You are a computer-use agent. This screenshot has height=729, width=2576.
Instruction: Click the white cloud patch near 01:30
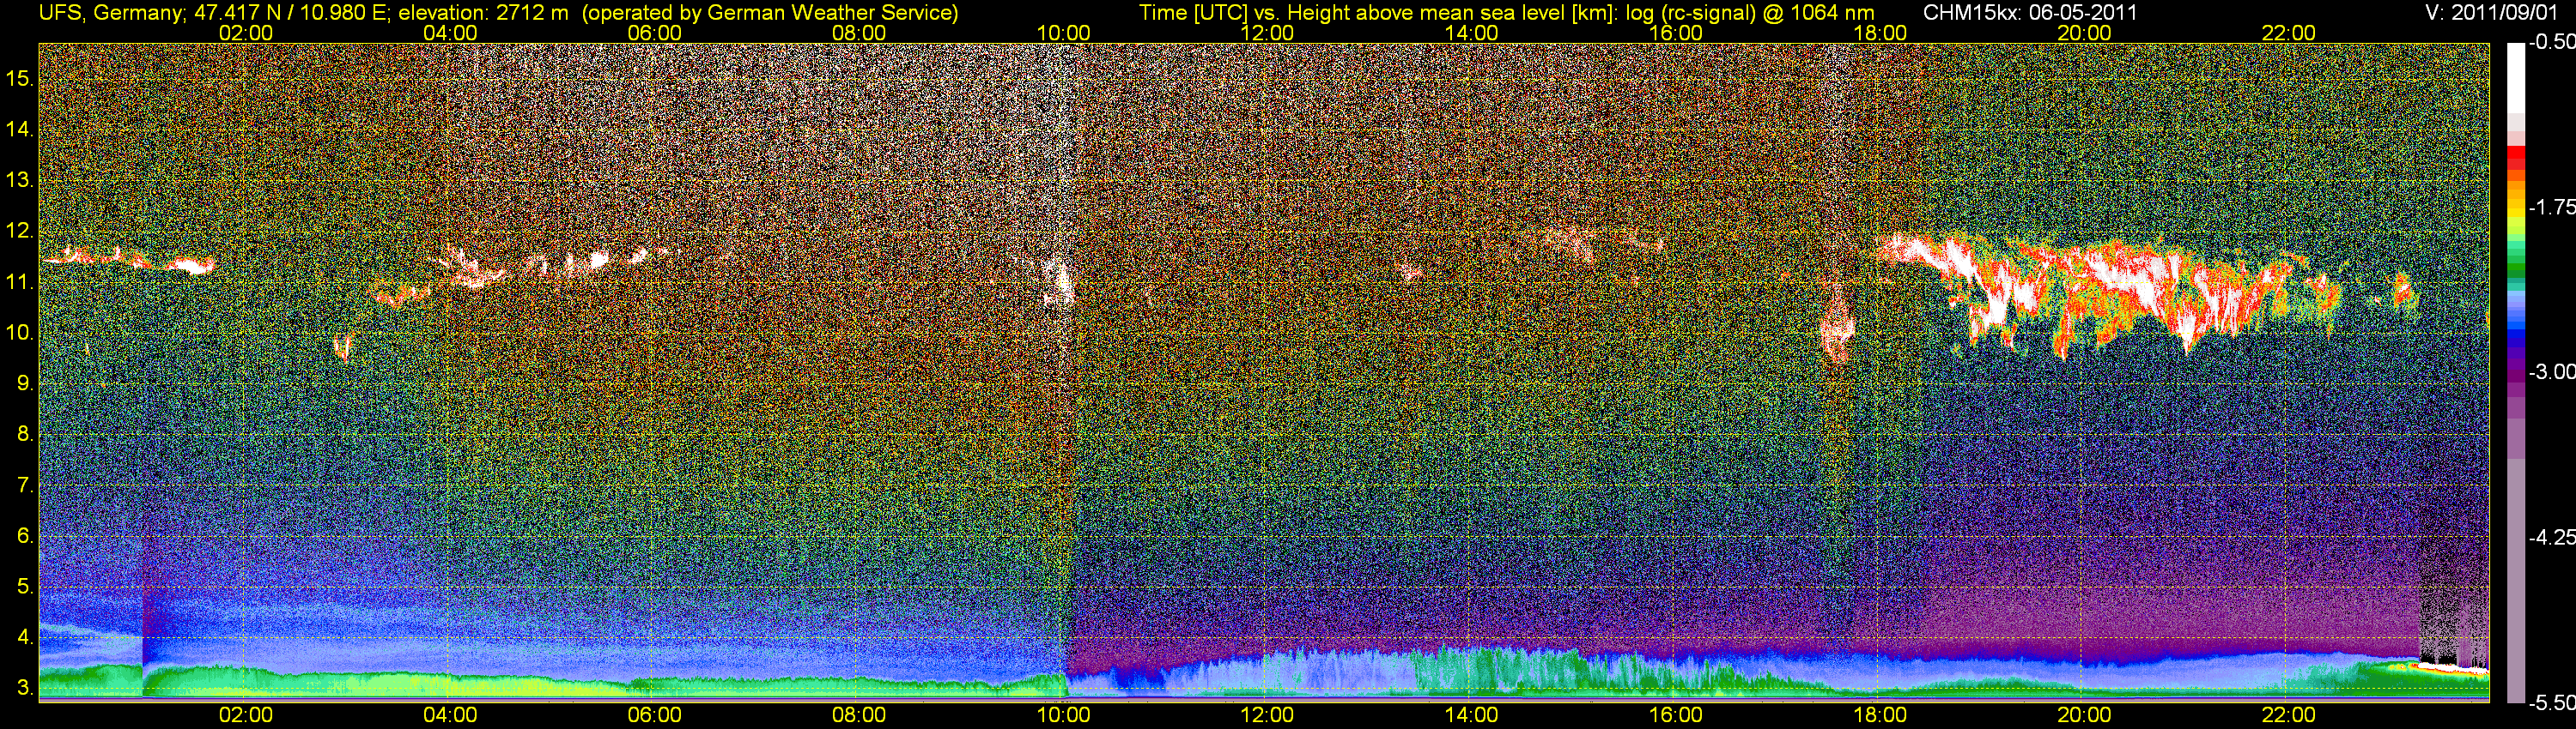[190, 265]
